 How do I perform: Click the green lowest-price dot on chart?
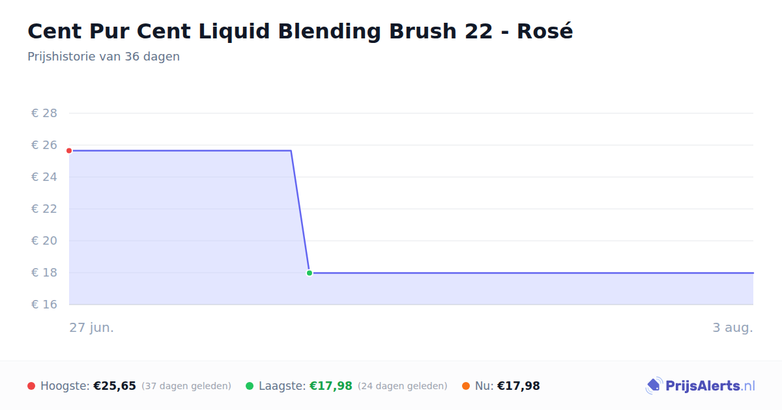[310, 273]
